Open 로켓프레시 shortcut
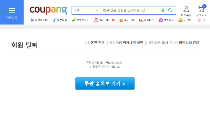 [x=81, y=20]
